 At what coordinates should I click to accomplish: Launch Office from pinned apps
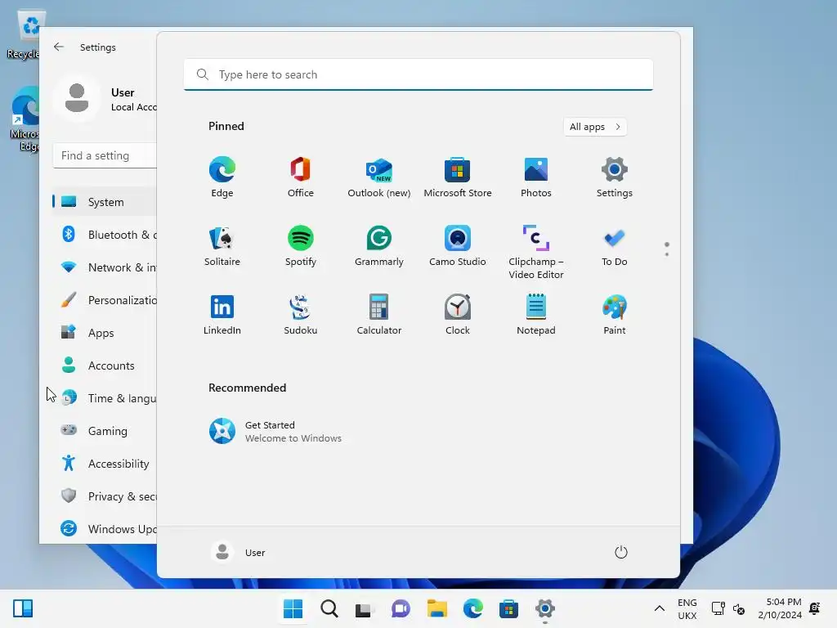coord(301,177)
